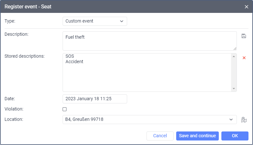Confirm with the OK button
253x145 pixels.
[235, 136]
